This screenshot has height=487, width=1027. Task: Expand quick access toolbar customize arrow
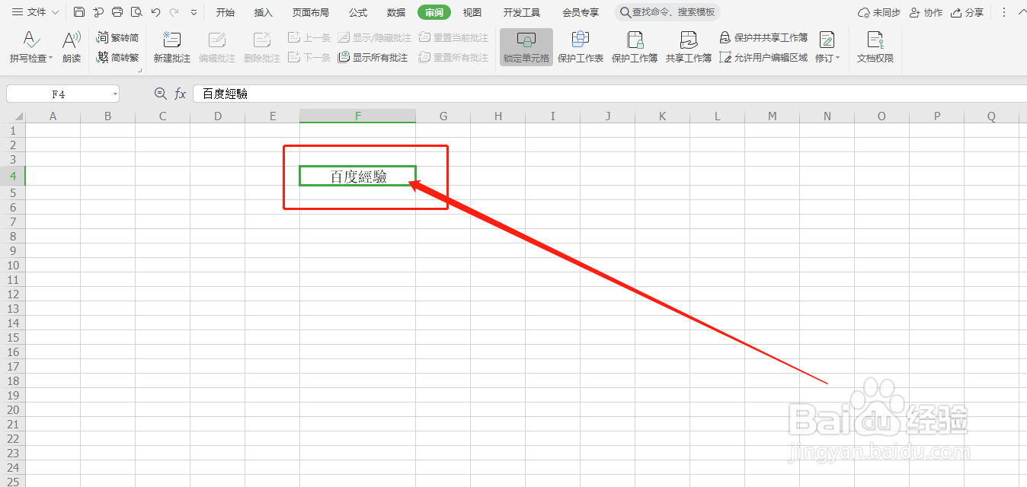coord(194,12)
